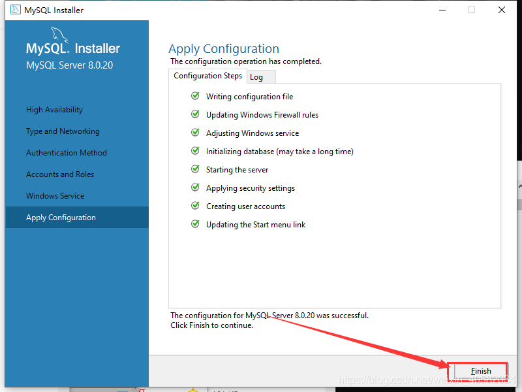
Task: Click the 'MySQL Server 8.0.20' sidebar subtitle
Action: point(70,65)
